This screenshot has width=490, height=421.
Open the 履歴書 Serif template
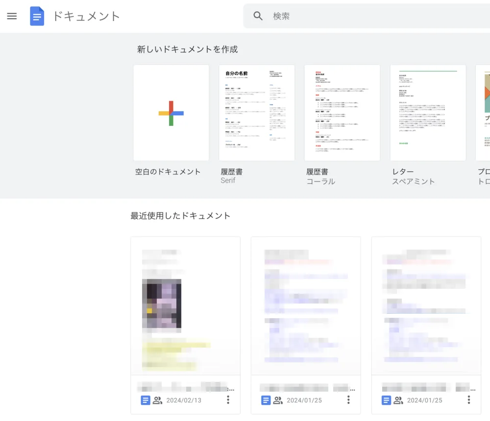pos(257,113)
